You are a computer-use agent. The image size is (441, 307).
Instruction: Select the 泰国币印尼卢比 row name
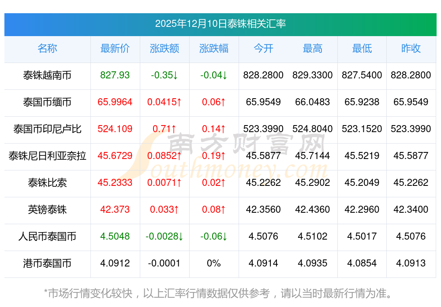[47, 129]
